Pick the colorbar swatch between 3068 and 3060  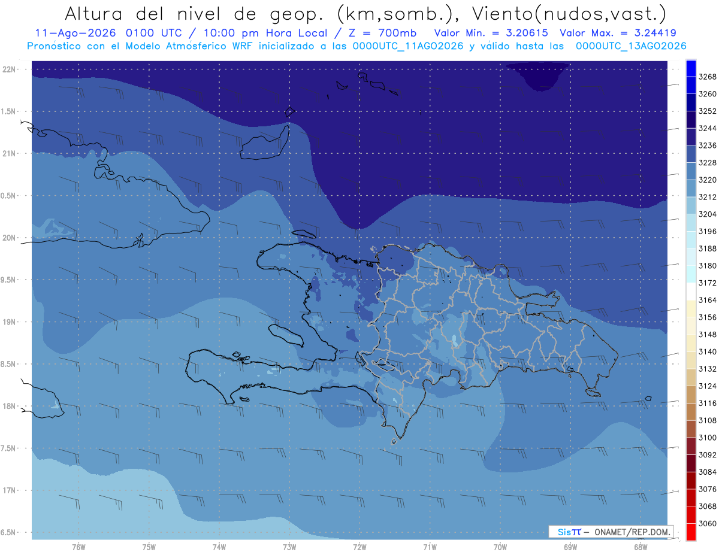click(690, 515)
